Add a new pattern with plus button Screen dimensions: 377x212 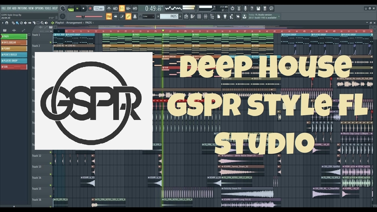[x=180, y=17]
